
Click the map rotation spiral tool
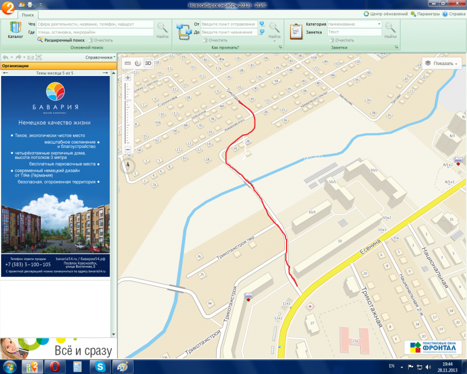138,63
